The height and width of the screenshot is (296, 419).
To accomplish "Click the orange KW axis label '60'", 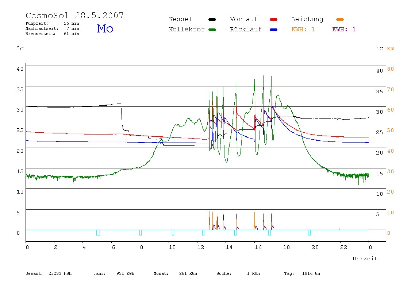I will coord(391,110).
